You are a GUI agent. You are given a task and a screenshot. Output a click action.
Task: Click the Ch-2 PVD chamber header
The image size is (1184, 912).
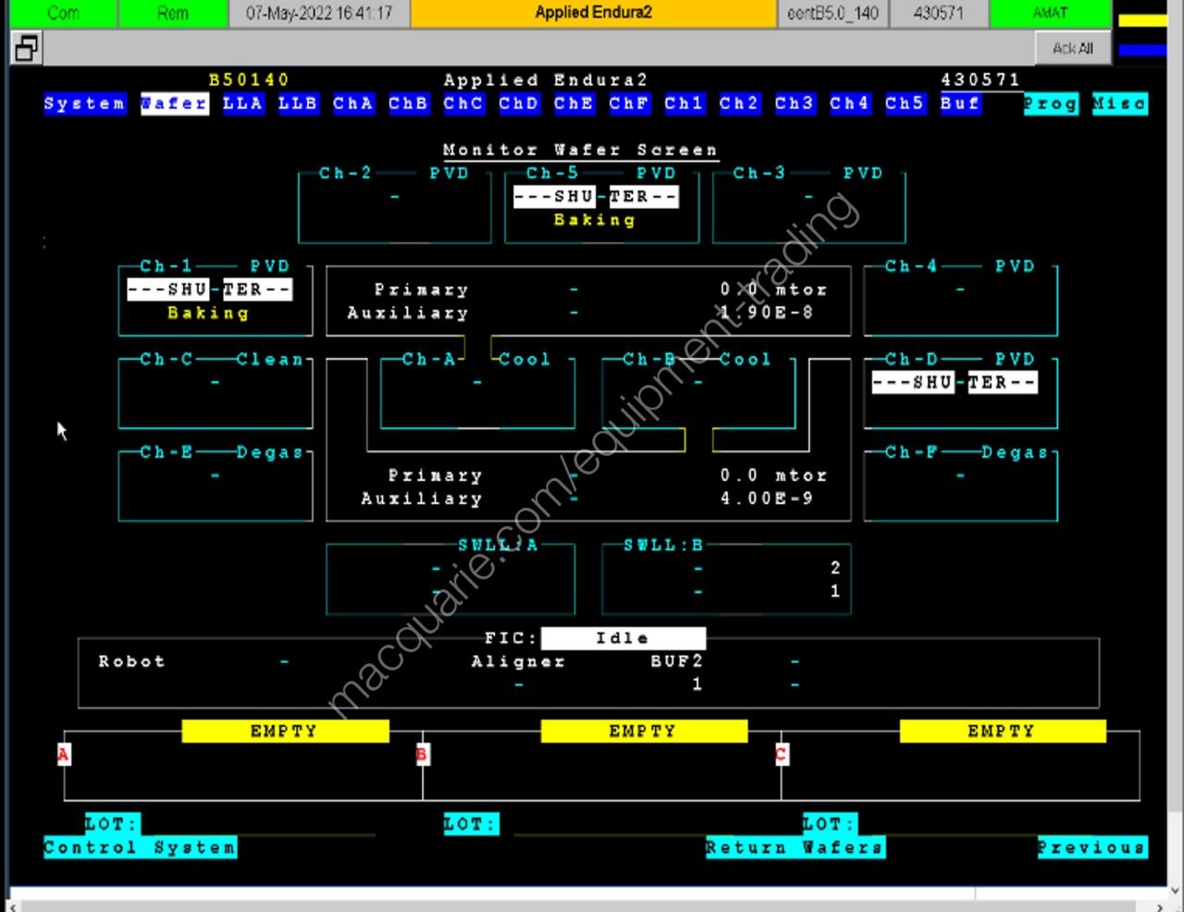[x=395, y=173]
